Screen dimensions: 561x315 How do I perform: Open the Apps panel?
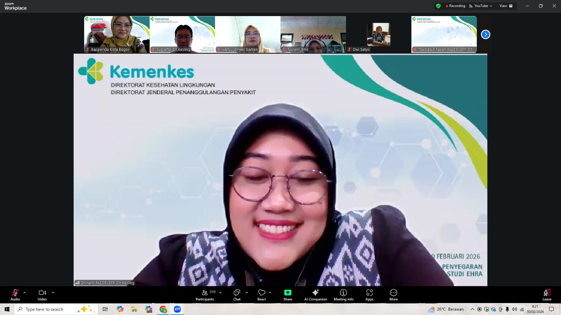point(369,294)
